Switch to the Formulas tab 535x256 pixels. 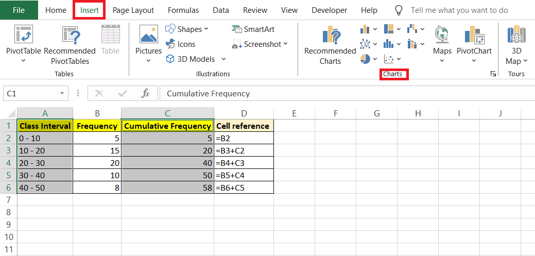(x=183, y=10)
